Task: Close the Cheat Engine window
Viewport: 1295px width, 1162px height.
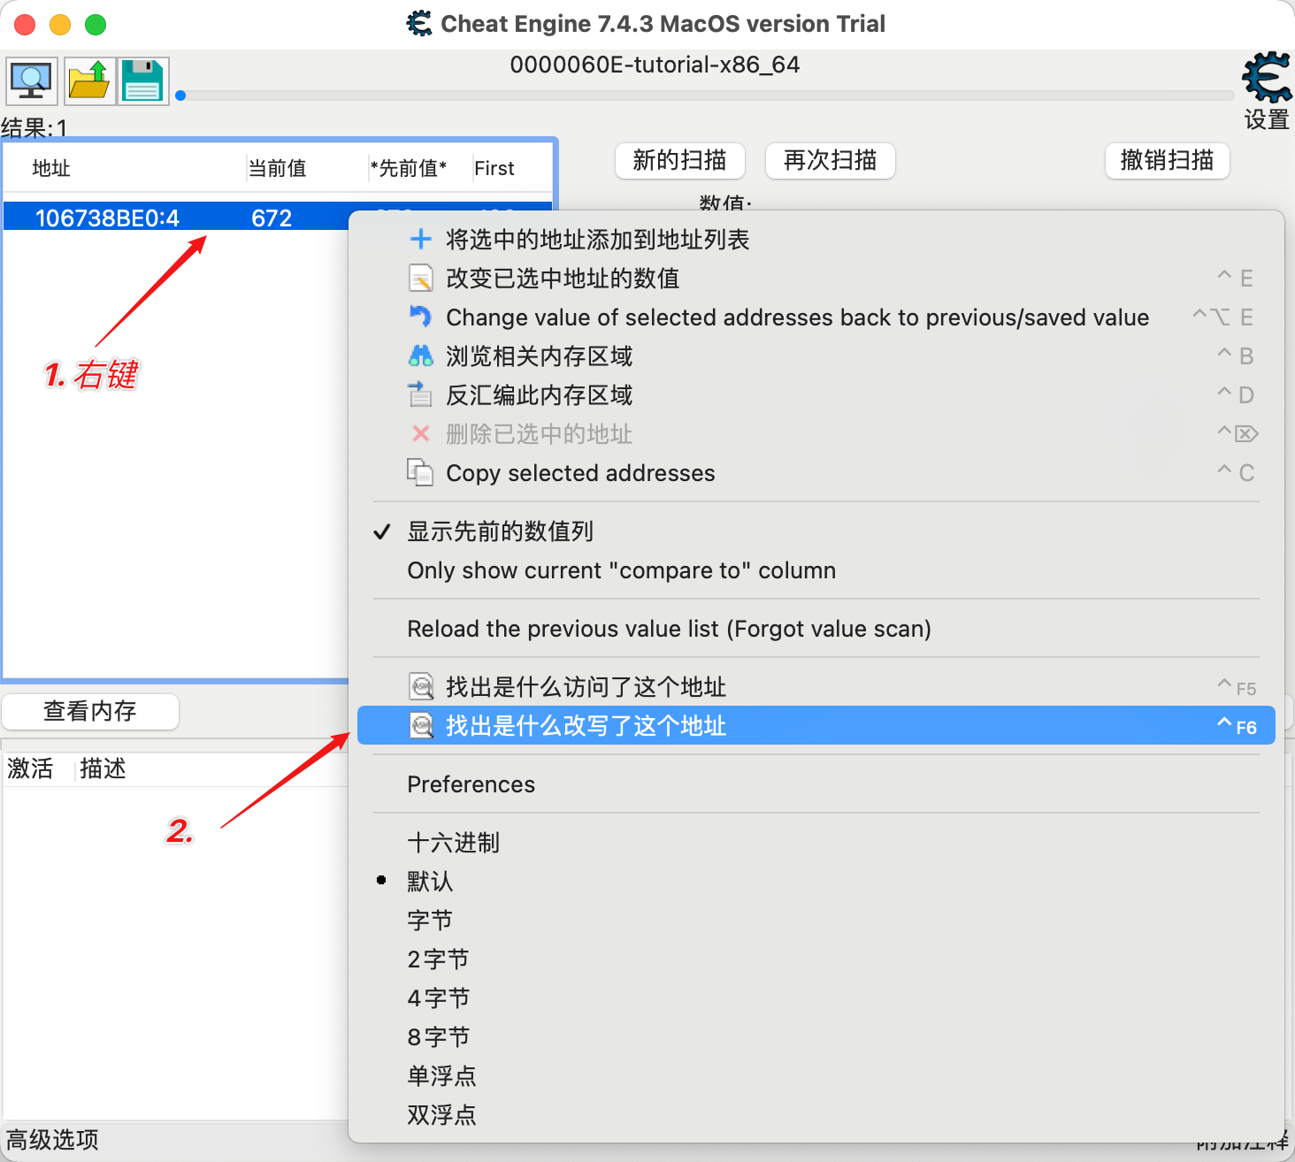Action: 25,25
